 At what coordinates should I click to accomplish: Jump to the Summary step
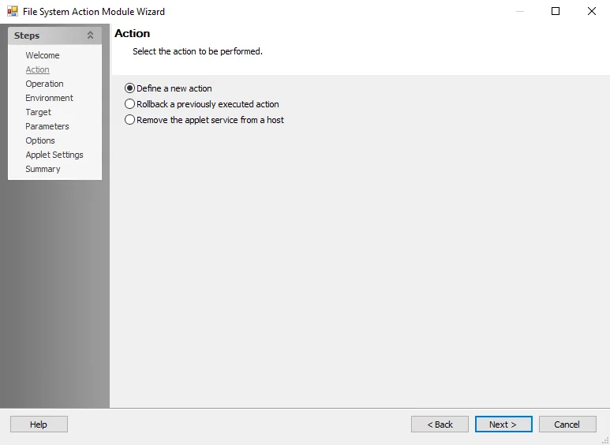(43, 169)
